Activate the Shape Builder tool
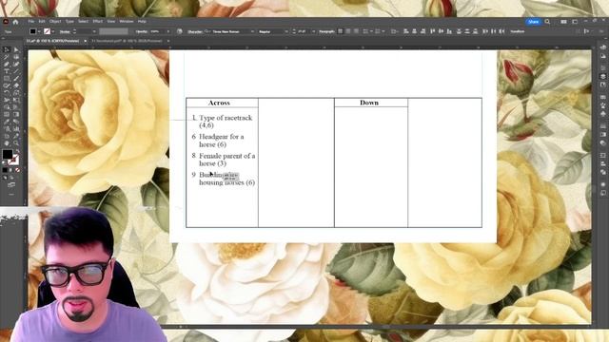The height and width of the screenshot is (342, 609). pos(7,107)
